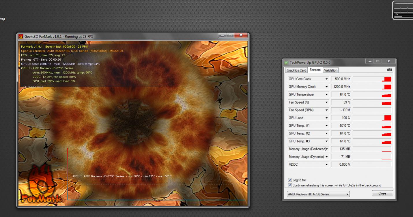Close the FurMark window with the X

pos(241,35)
